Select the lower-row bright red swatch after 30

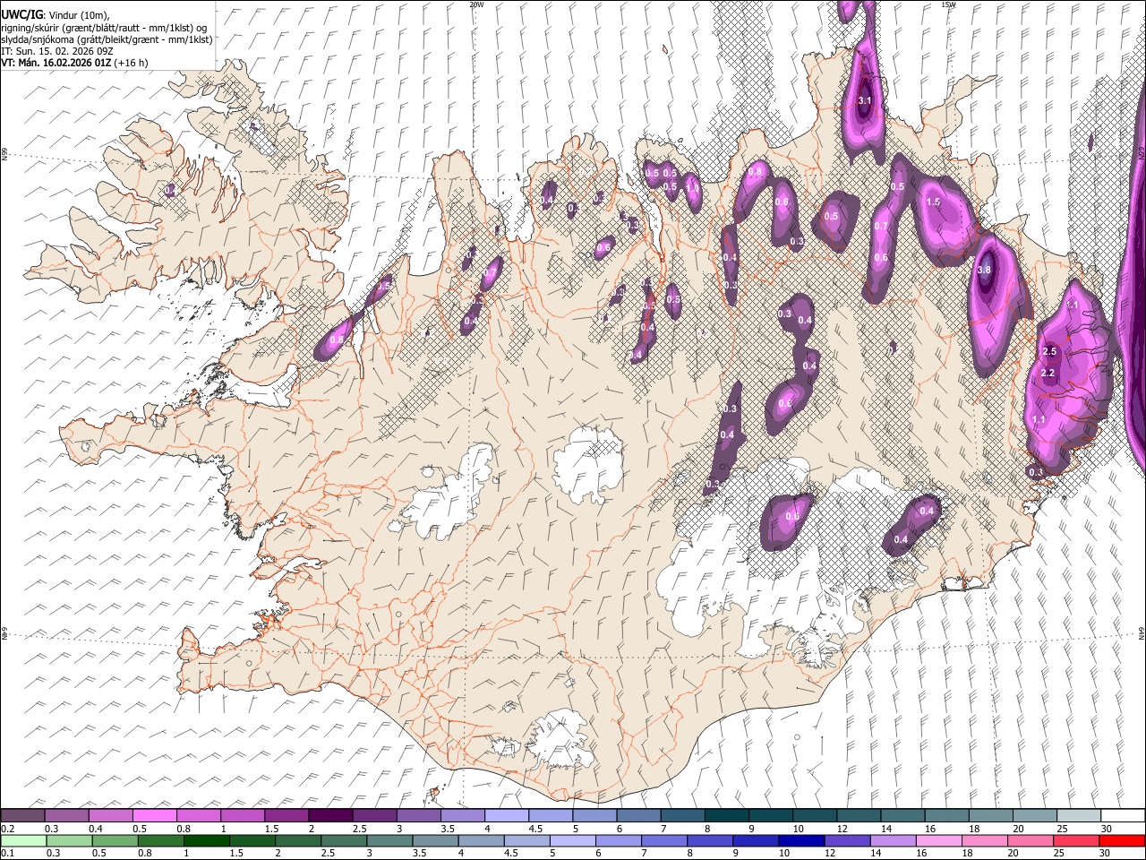click(x=1121, y=840)
